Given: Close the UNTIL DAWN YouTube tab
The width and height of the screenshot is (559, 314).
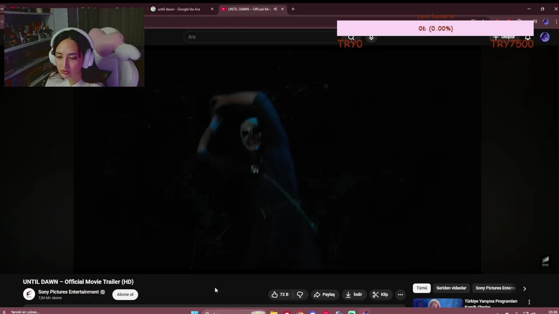Looking at the screenshot, I should [282, 9].
